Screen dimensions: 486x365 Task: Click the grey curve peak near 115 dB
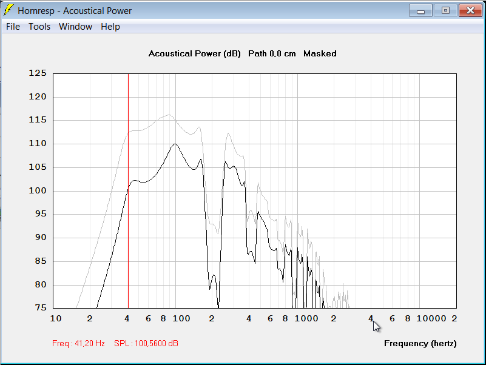169,115
